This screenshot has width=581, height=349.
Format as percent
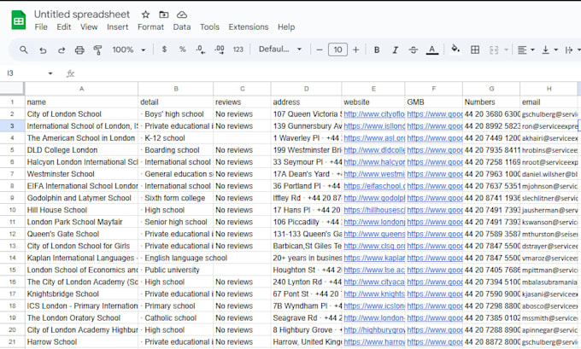(x=182, y=49)
